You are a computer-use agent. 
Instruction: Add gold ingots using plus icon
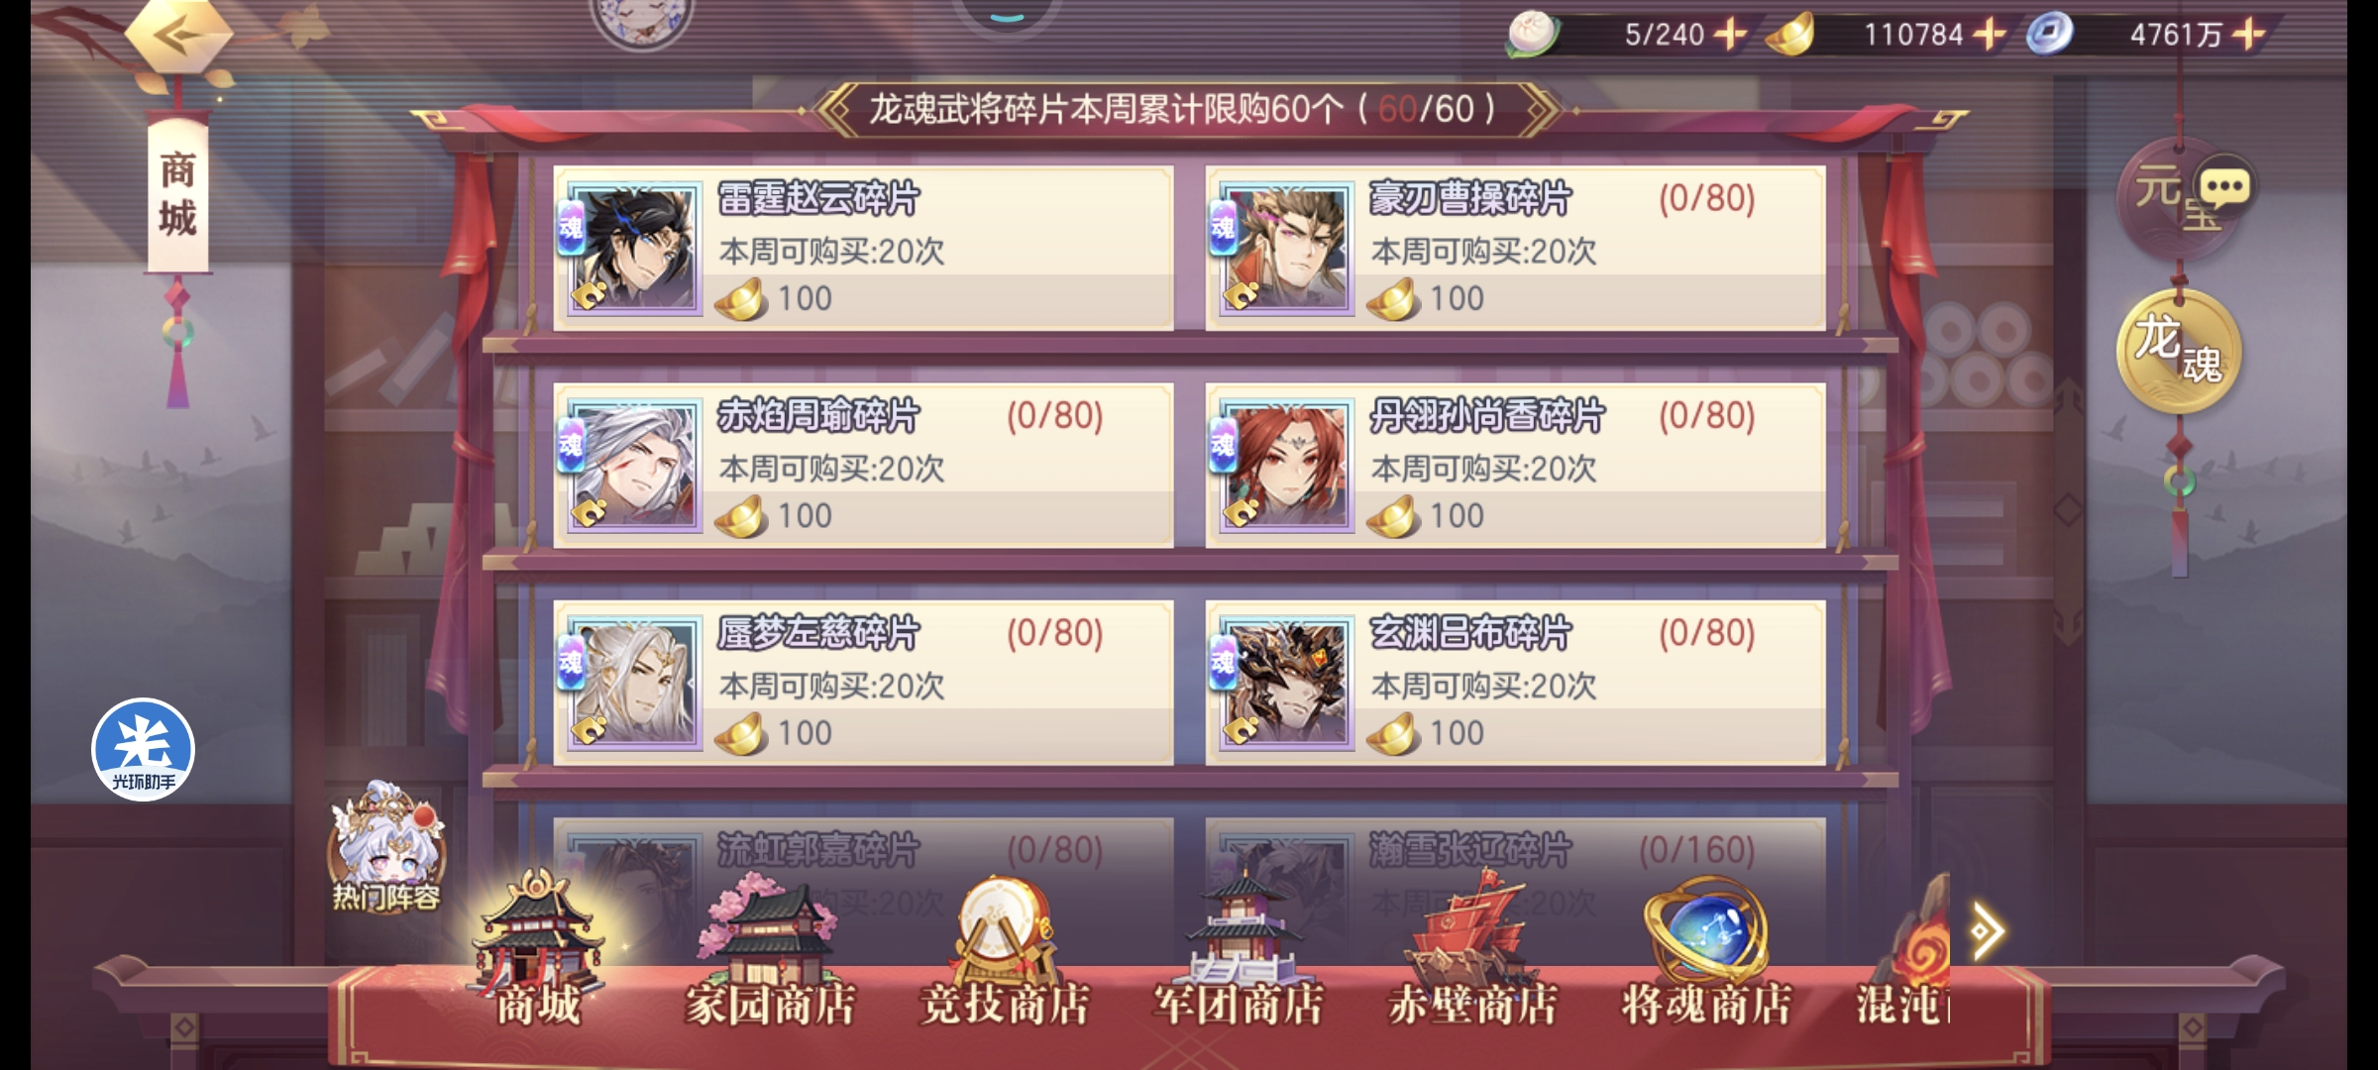click(x=1989, y=35)
